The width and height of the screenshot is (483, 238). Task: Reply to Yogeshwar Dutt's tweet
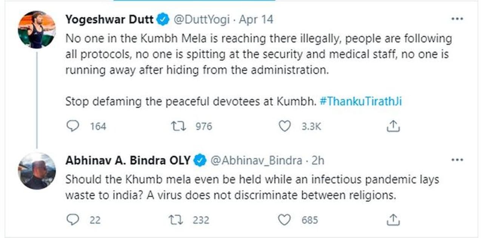(x=72, y=127)
